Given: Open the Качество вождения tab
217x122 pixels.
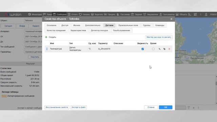Looking at the screenshot, I should point(56,30).
